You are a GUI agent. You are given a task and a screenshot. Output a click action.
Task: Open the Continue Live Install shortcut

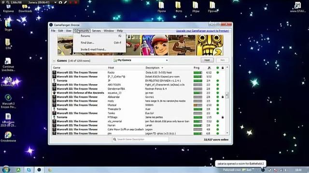(8, 64)
